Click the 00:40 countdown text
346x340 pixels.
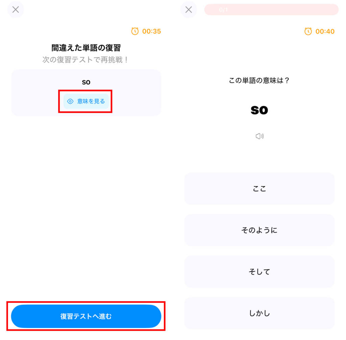point(325,31)
